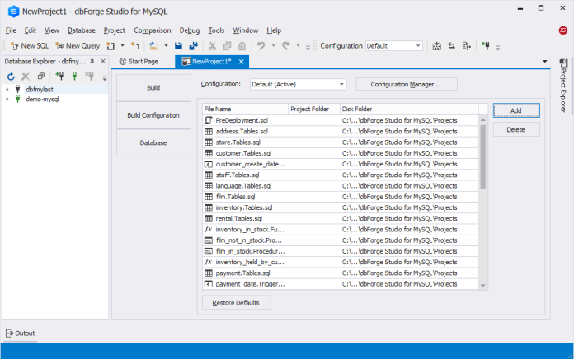Open the Tools menu
The height and width of the screenshot is (359, 574).
pos(216,30)
